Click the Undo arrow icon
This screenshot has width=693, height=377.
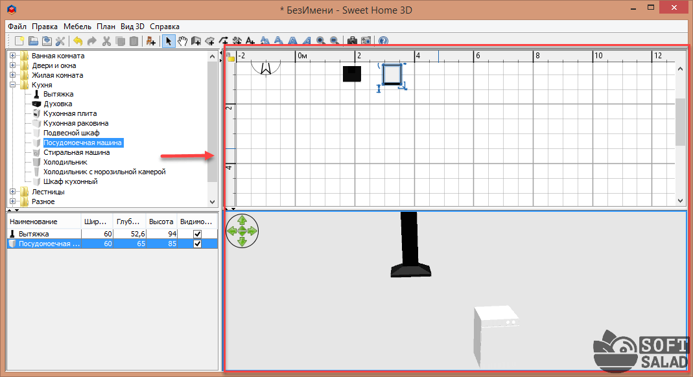(78, 41)
